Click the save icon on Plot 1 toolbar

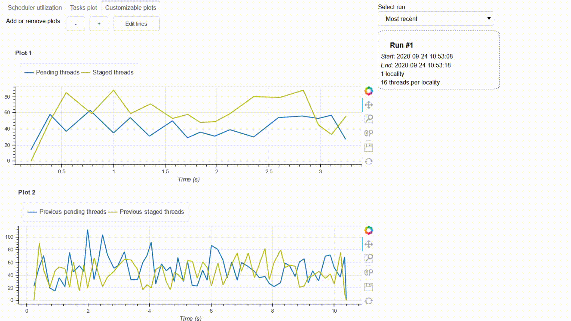click(368, 147)
